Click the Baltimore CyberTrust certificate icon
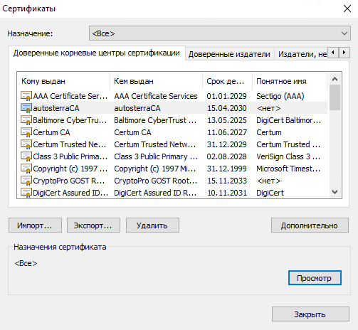Viewport: 358px width, 330px height. (x=26, y=120)
